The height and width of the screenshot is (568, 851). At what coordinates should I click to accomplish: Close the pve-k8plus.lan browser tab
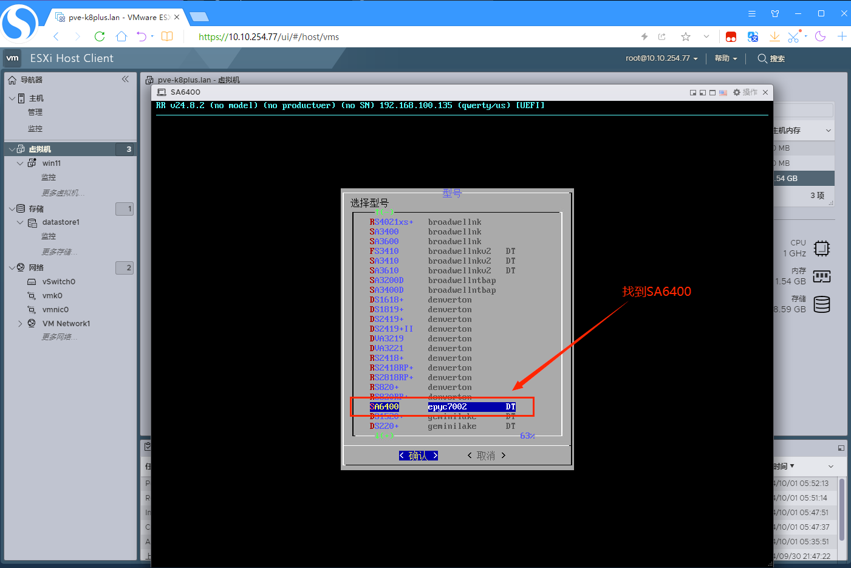pyautogui.click(x=177, y=17)
